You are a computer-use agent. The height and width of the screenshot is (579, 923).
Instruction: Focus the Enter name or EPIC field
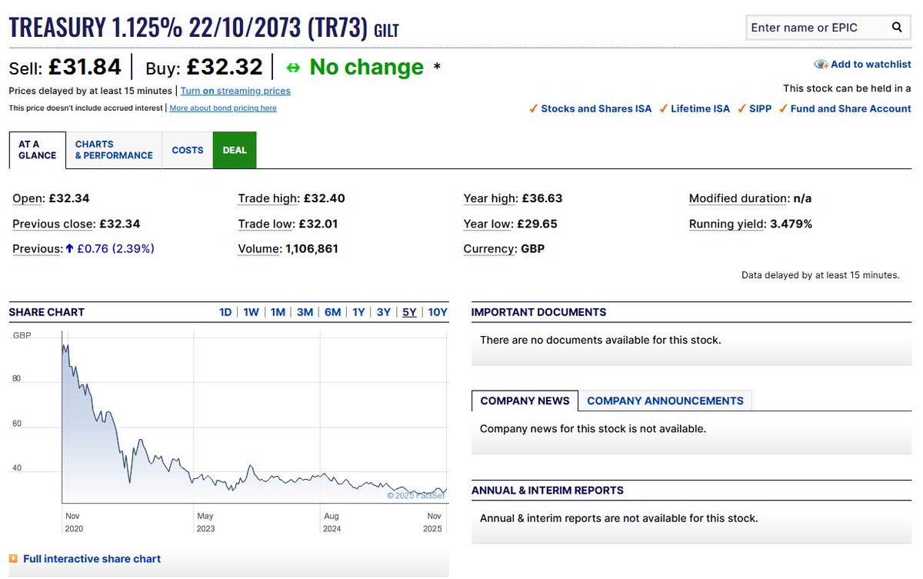pos(817,28)
